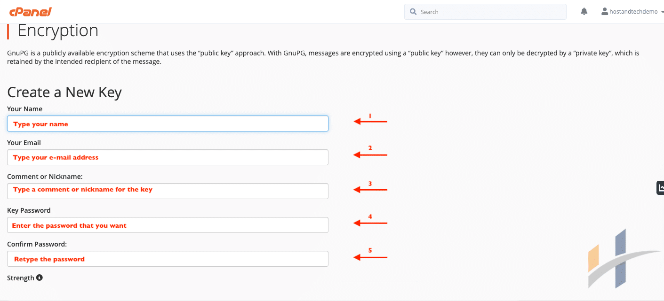Click the Strength information icon

pos(39,278)
